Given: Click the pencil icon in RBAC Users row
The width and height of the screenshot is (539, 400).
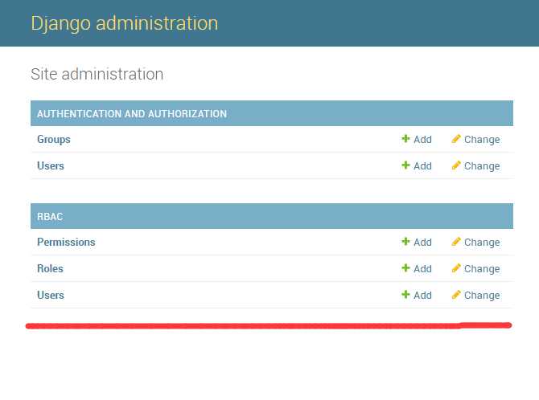Looking at the screenshot, I should tap(456, 294).
